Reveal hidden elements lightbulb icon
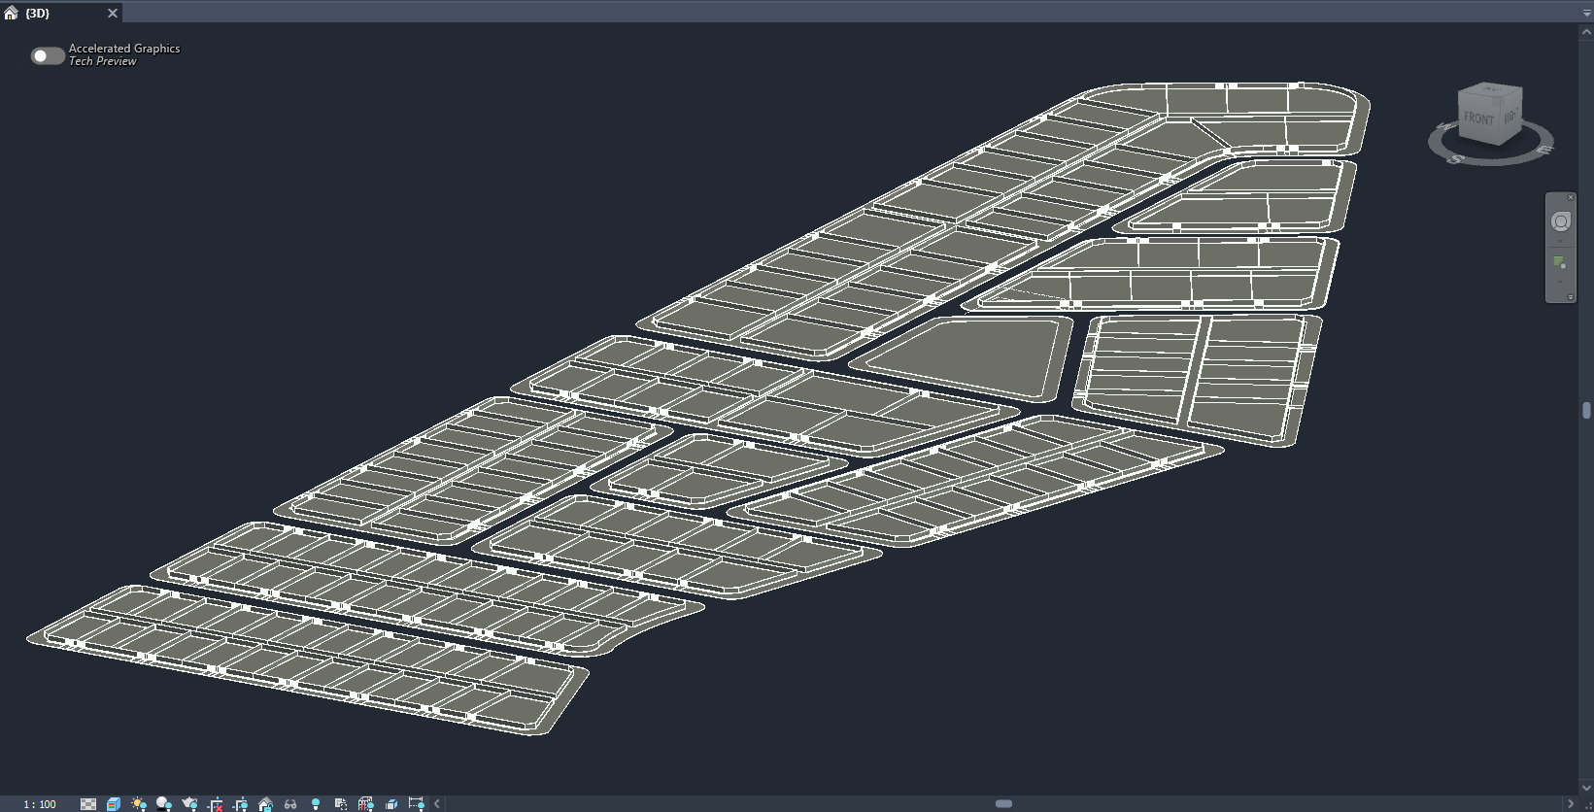The width and height of the screenshot is (1594, 812). [x=316, y=804]
